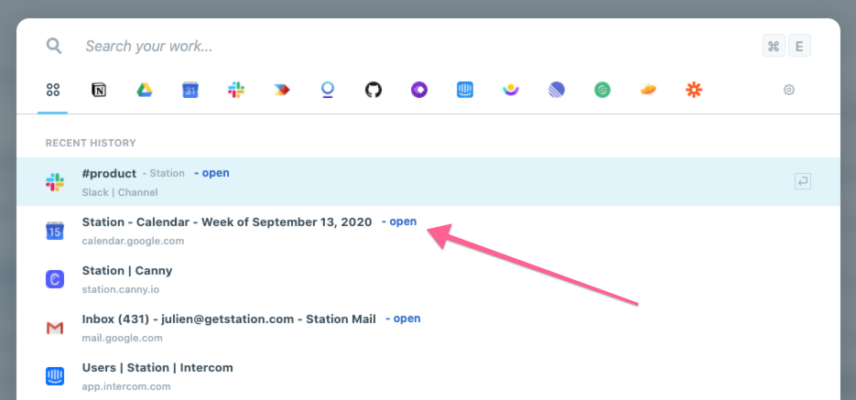The width and height of the screenshot is (856, 400).
Task: Click the E shortcut key badge
Action: coord(800,46)
